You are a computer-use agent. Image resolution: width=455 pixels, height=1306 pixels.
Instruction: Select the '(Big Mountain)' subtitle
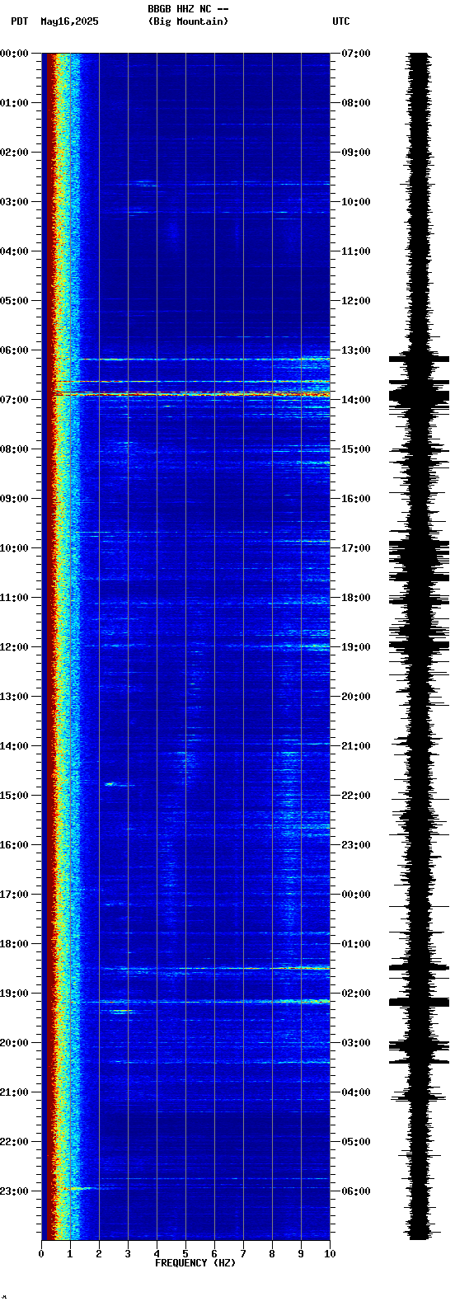point(188,21)
